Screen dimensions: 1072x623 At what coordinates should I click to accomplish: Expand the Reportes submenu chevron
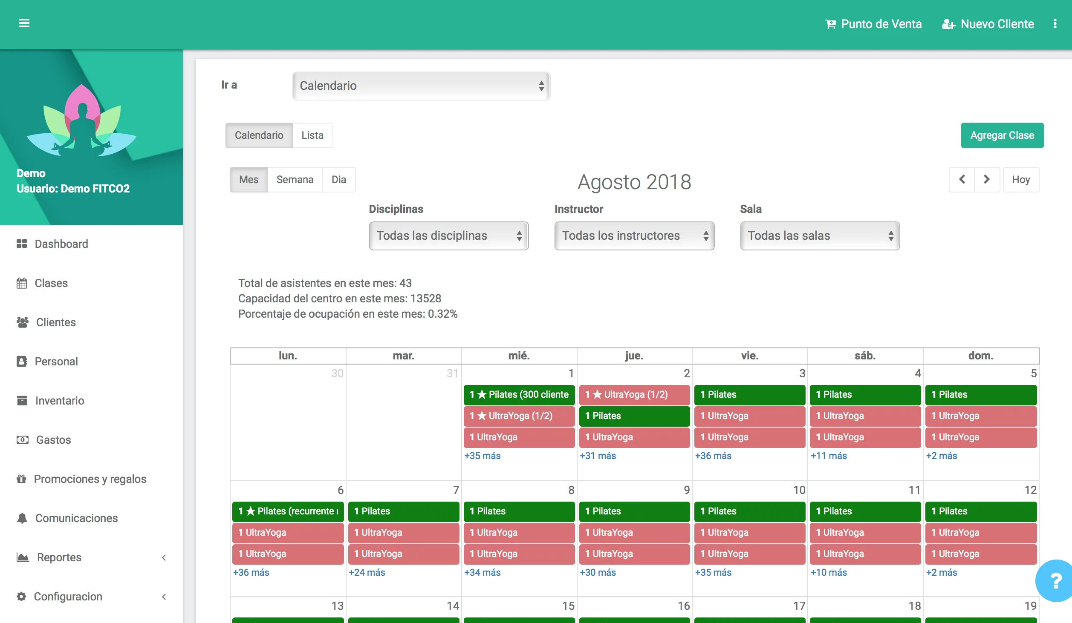click(164, 557)
